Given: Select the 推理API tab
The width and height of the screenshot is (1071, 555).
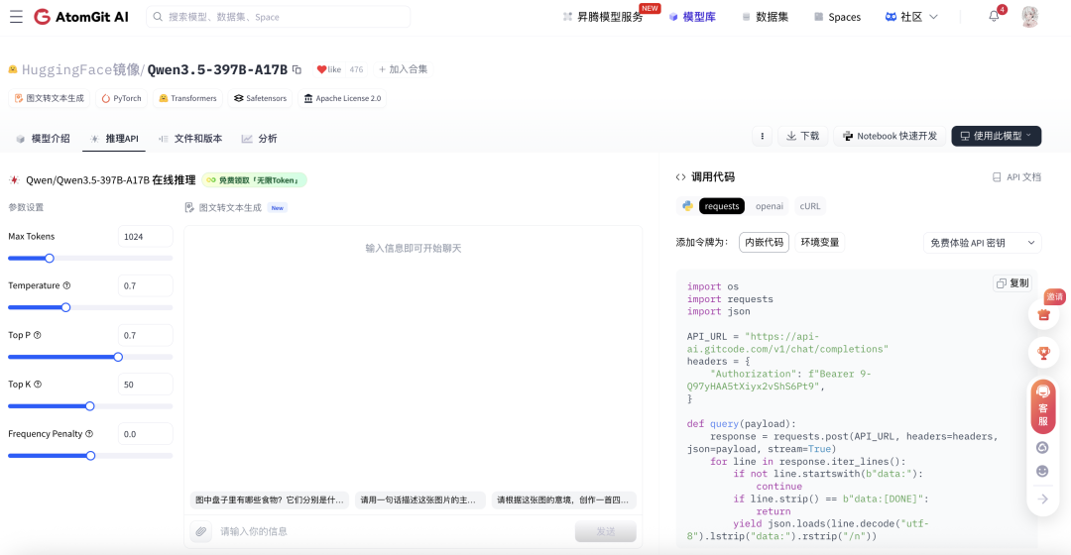Looking at the screenshot, I should pos(114,138).
